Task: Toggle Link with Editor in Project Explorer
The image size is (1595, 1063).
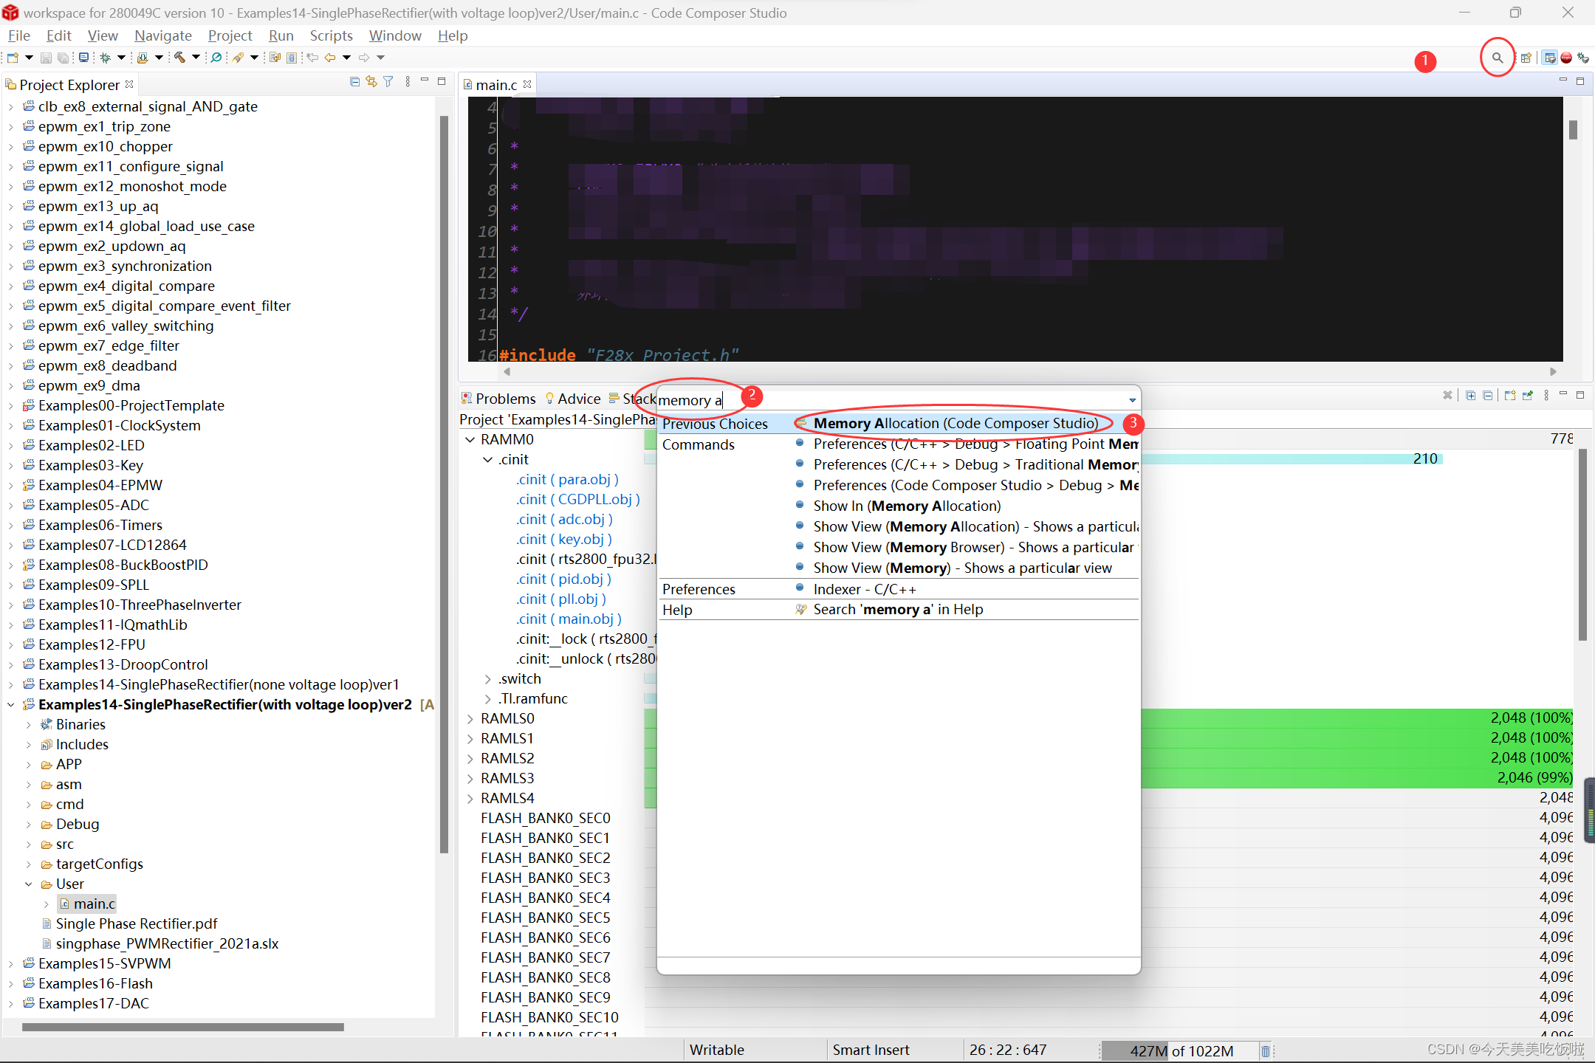Action: click(371, 81)
